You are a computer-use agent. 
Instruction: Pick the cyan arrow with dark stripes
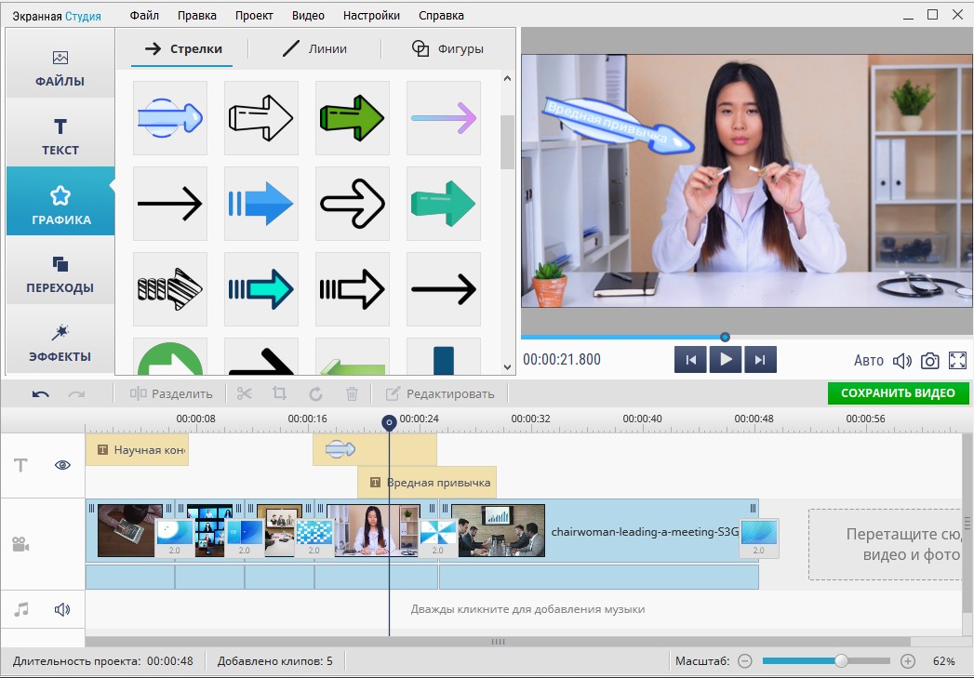click(260, 288)
